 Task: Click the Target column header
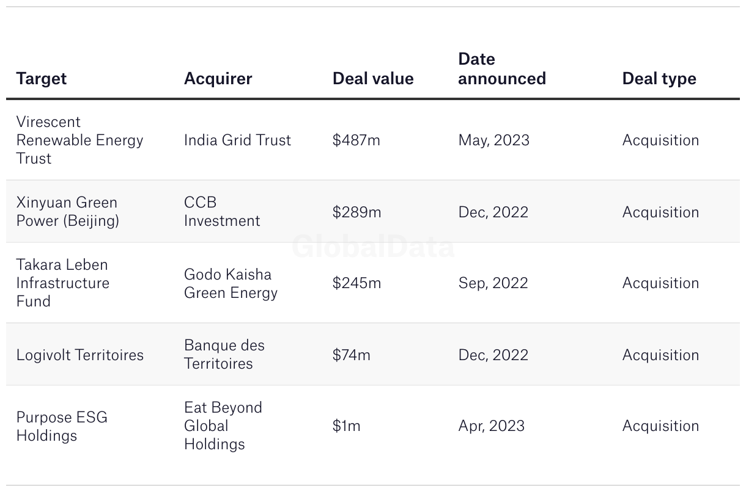point(42,79)
